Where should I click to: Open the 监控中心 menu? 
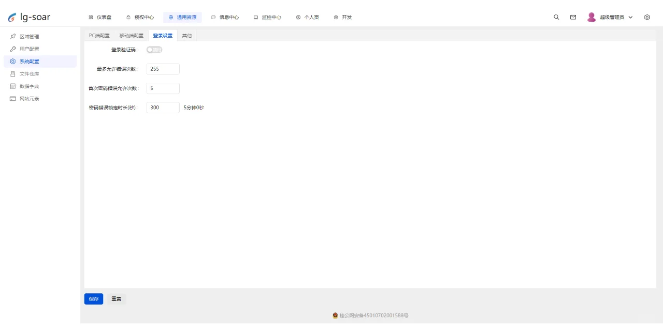tap(267, 17)
